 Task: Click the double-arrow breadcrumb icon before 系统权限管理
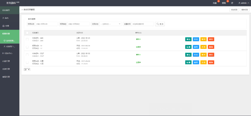click(x=22, y=10)
